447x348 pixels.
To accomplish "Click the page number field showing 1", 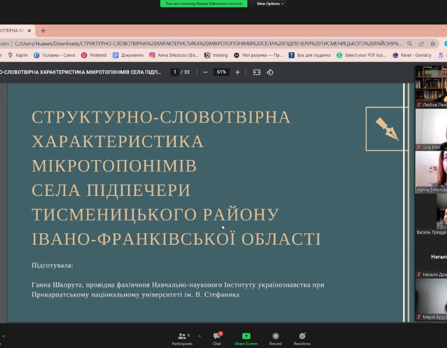I will coord(174,72).
